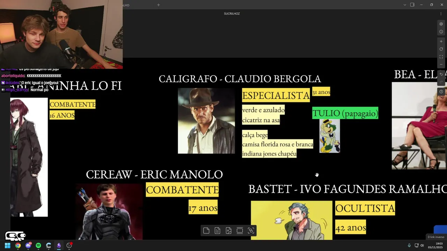The width and height of the screenshot is (447, 251).
Task: Open canvas help question mark
Action: (x=441, y=92)
